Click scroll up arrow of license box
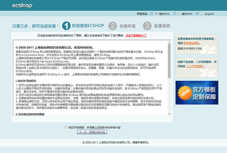The height and width of the screenshot is (153, 227). click(x=169, y=42)
